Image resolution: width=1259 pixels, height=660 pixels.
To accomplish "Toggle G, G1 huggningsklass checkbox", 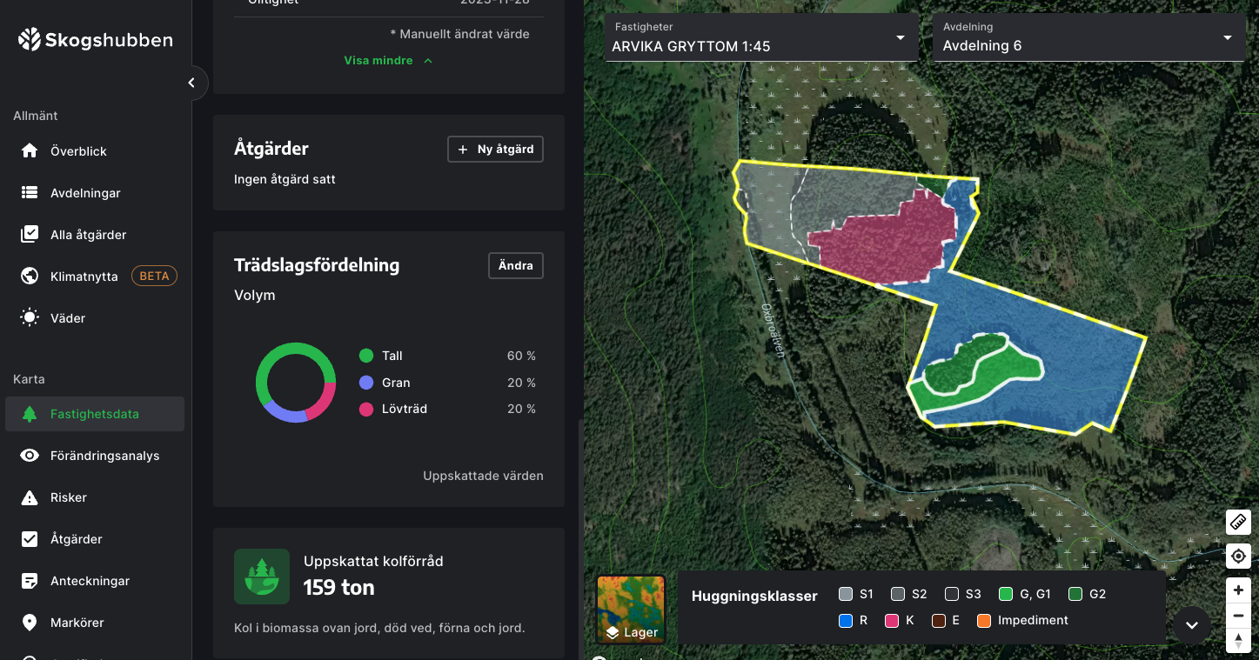I will 1006,595.
